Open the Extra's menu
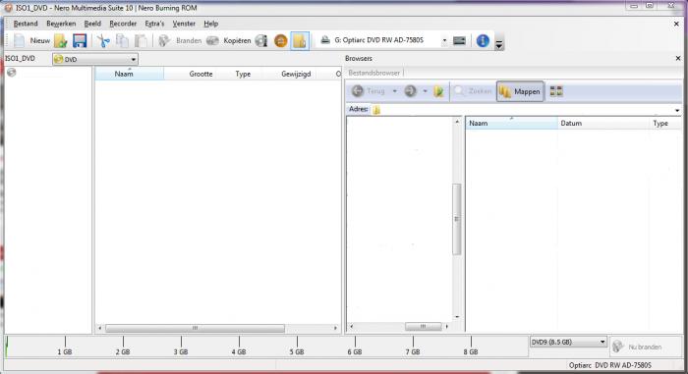 (154, 24)
